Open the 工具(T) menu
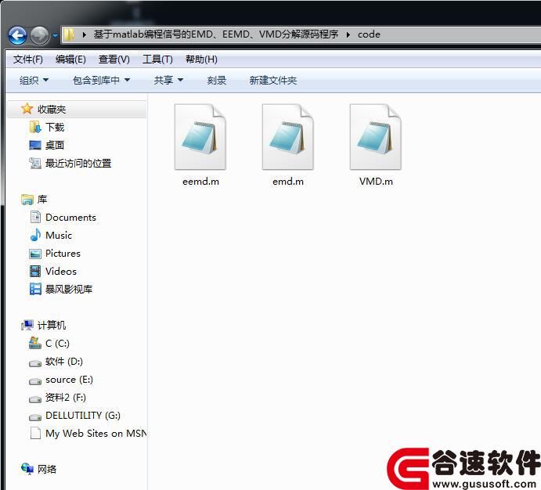The width and height of the screenshot is (541, 490). [x=157, y=59]
